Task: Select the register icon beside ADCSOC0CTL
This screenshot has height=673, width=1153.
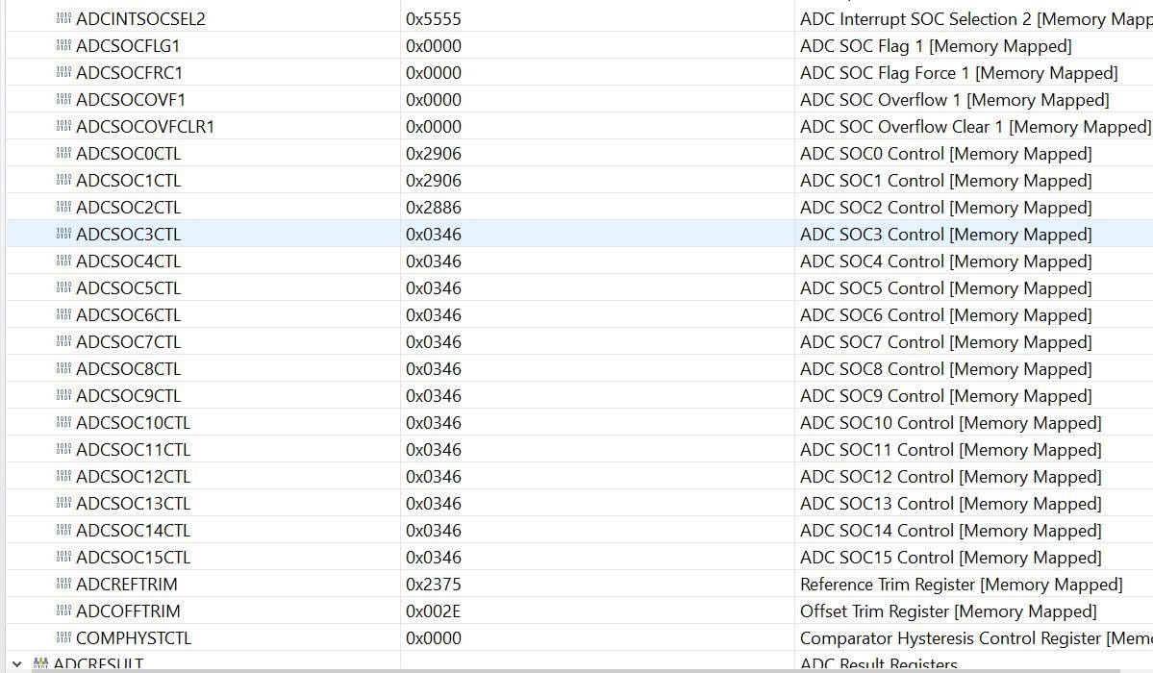Action: pyautogui.click(x=64, y=153)
